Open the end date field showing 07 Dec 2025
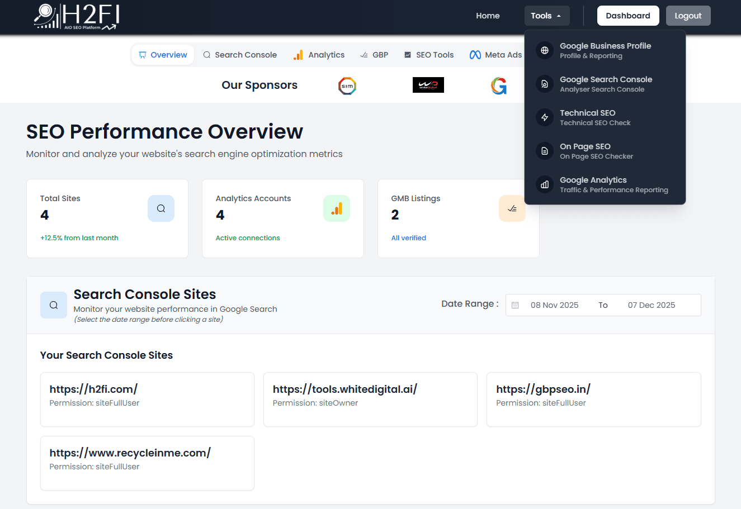Image resolution: width=741 pixels, height=509 pixels. tap(651, 305)
